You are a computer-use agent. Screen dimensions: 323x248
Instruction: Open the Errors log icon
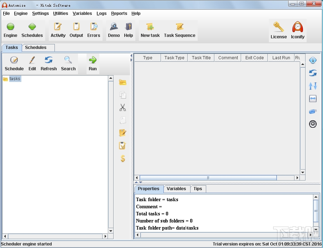click(x=94, y=27)
